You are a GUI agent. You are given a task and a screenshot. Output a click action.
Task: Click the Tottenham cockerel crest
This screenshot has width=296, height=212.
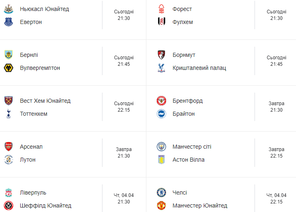tap(9, 114)
